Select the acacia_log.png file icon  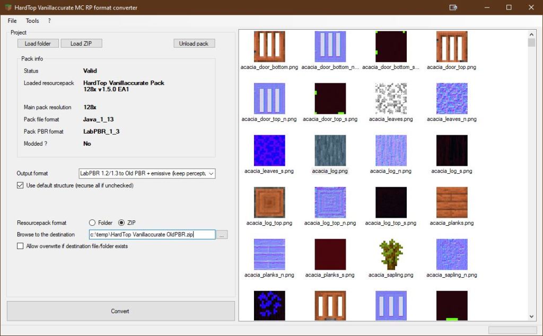[330, 151]
